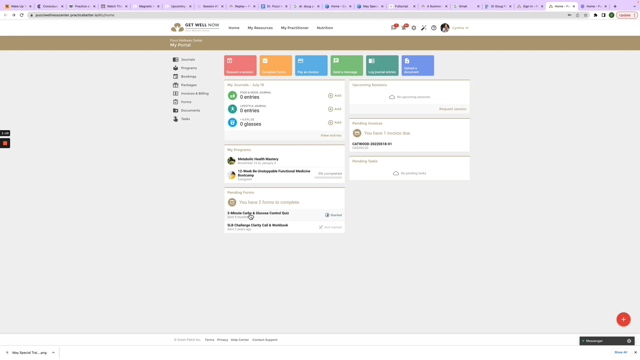The height and width of the screenshot is (360, 640).
Task: Click the magic wand walkthrough icon
Action: (x=424, y=28)
